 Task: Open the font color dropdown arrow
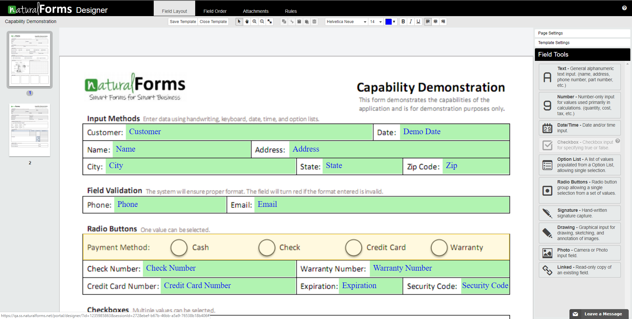point(394,22)
